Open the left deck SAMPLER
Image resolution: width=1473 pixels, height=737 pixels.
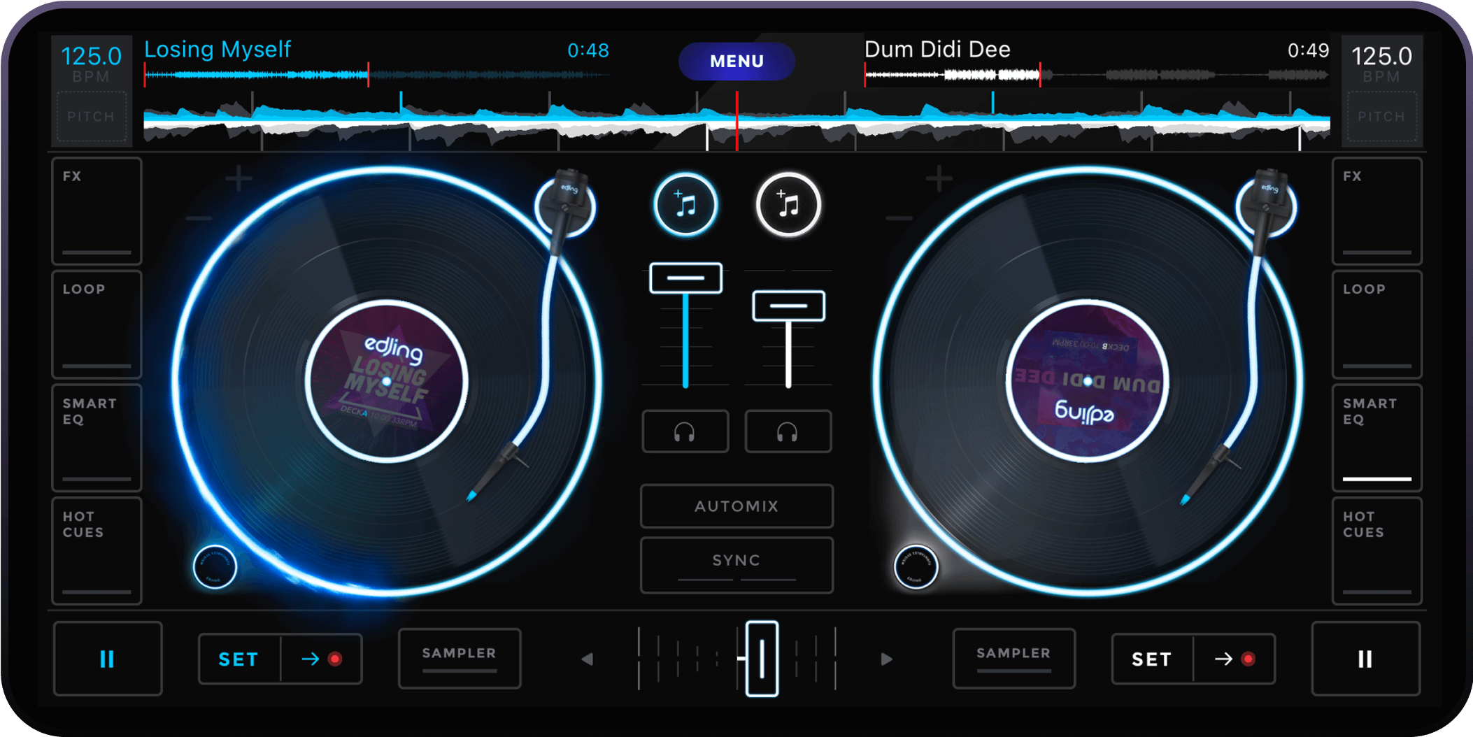pos(460,657)
